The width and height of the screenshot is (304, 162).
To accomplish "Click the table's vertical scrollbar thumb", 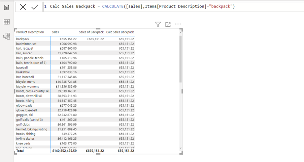I will tap(180, 59).
